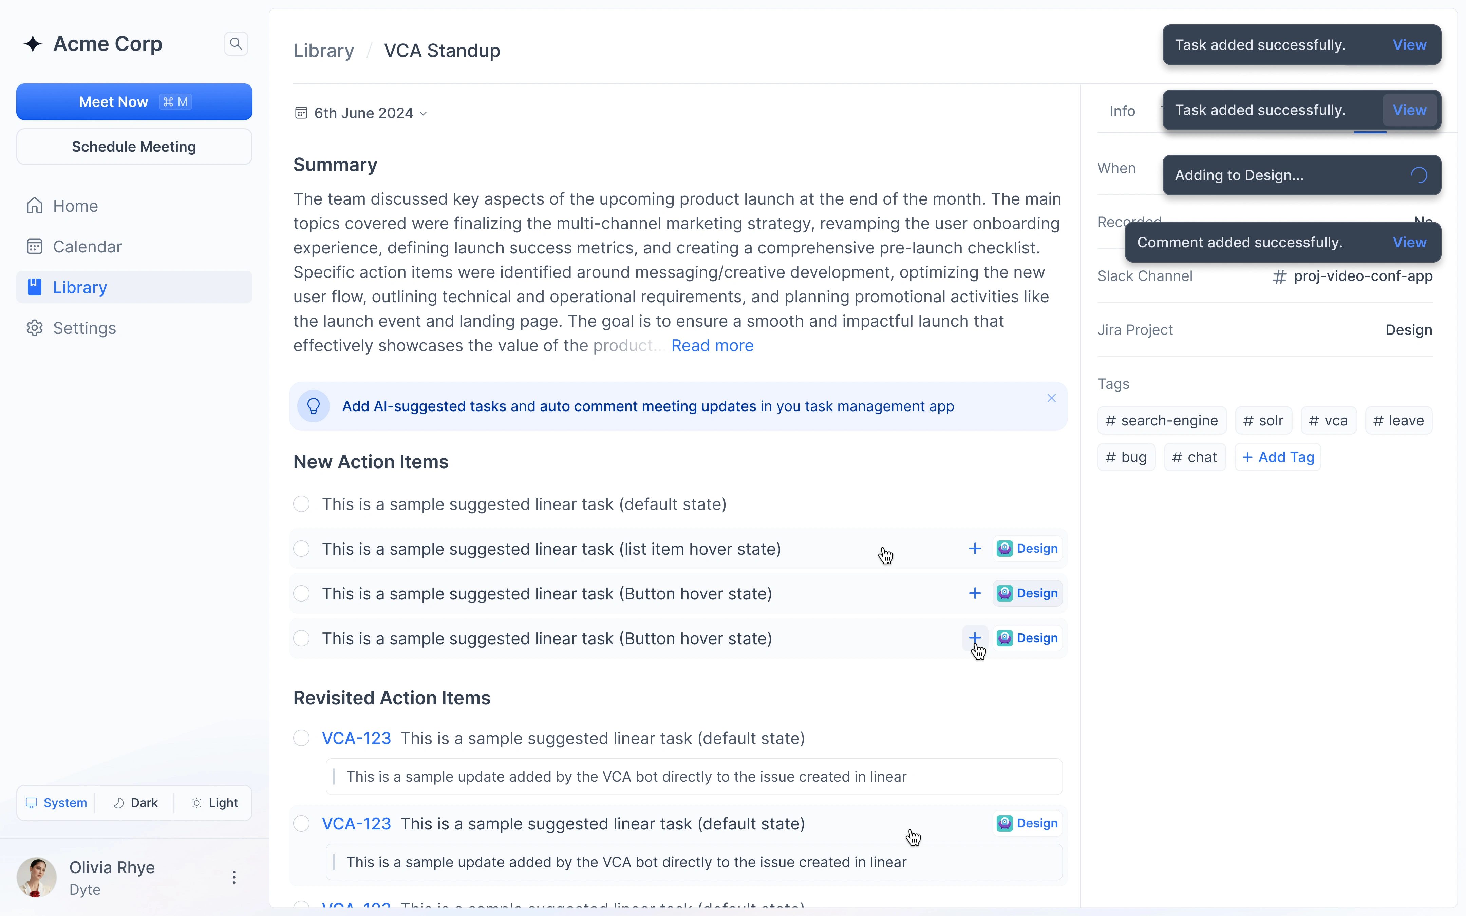Screen dimensions: 1466x916
Task: Click the Home icon in sidebar
Action: click(x=35, y=206)
